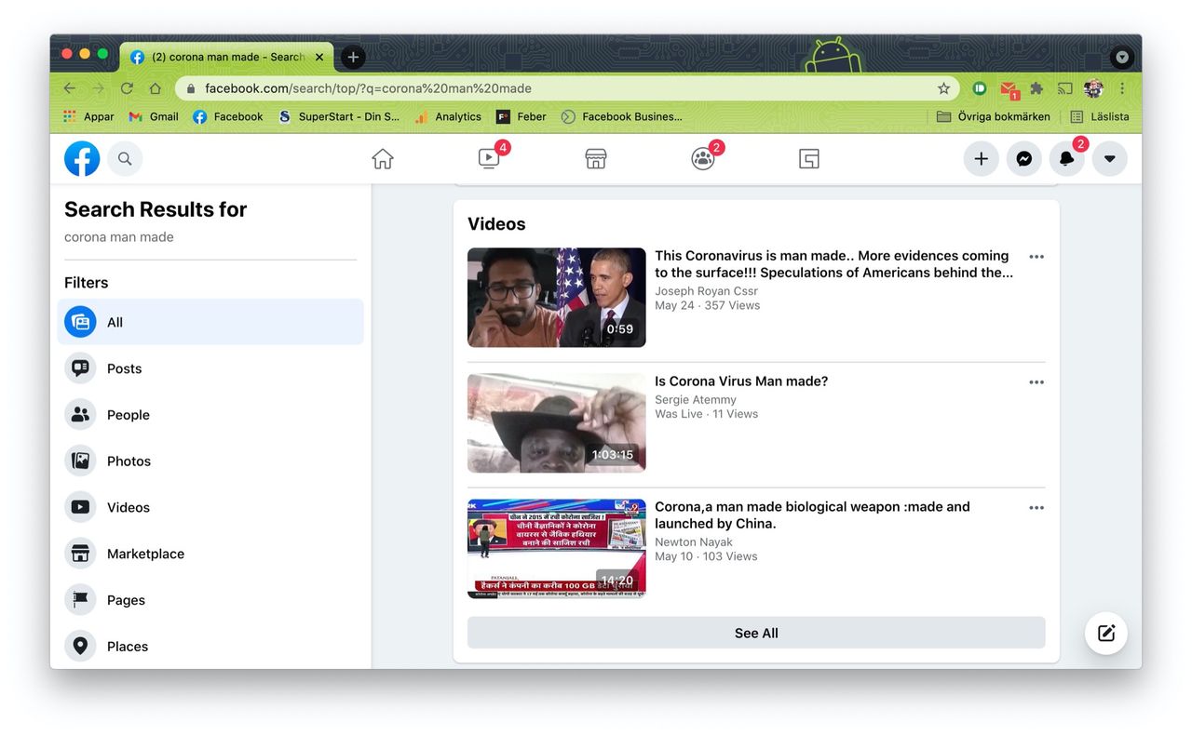Screen dimensions: 1192x735
Task: Open the Marketplace storefront icon in top nav
Action: pyautogui.click(x=596, y=159)
